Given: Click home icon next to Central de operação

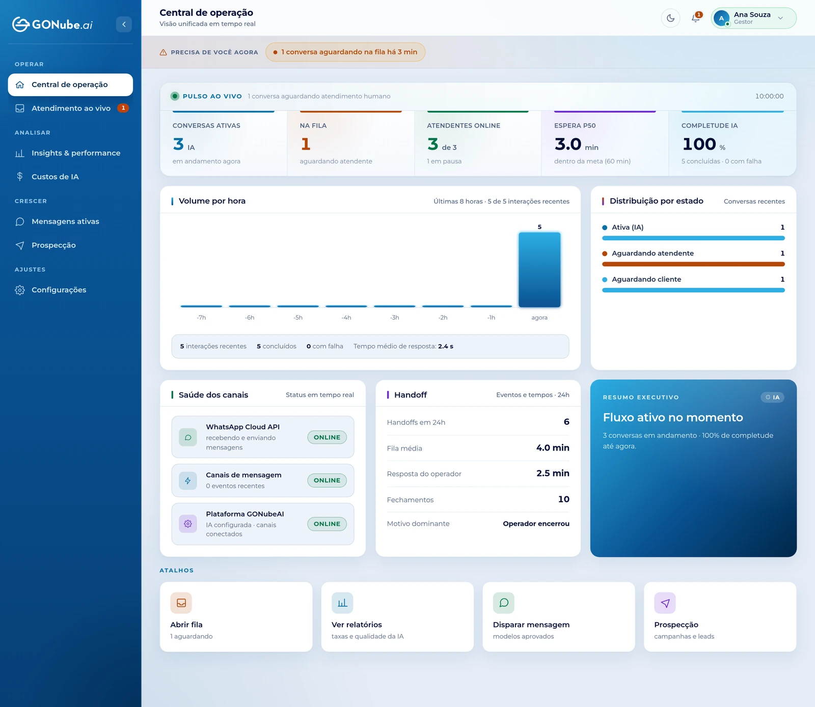Looking at the screenshot, I should (x=20, y=84).
